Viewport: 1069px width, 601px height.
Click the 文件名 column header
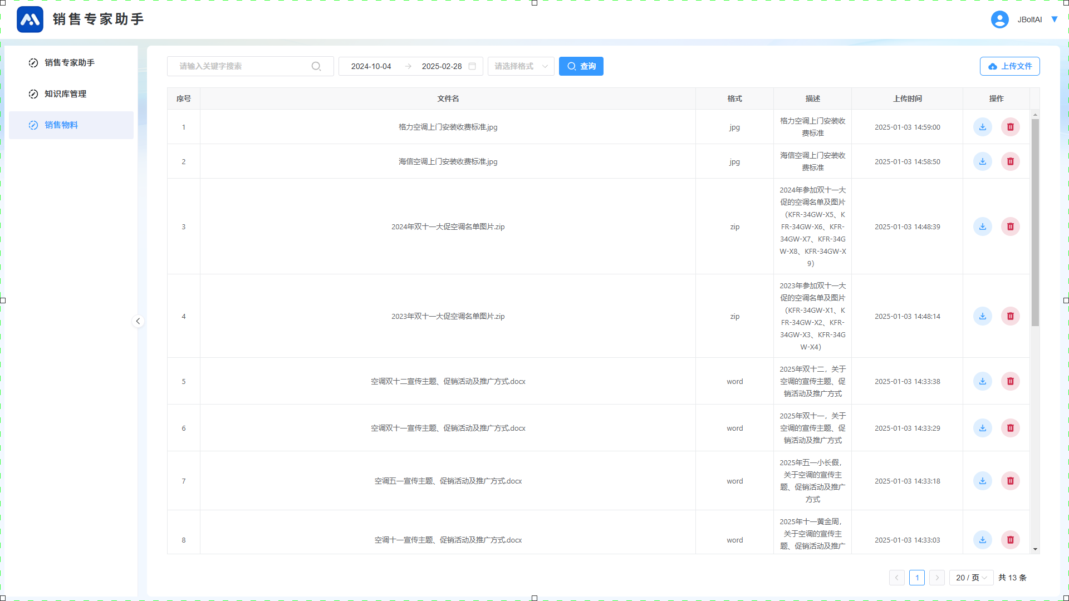[x=448, y=98]
